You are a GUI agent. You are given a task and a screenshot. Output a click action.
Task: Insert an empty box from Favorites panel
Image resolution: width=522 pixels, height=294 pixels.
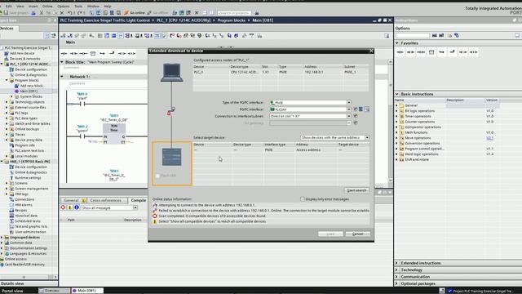[431, 52]
